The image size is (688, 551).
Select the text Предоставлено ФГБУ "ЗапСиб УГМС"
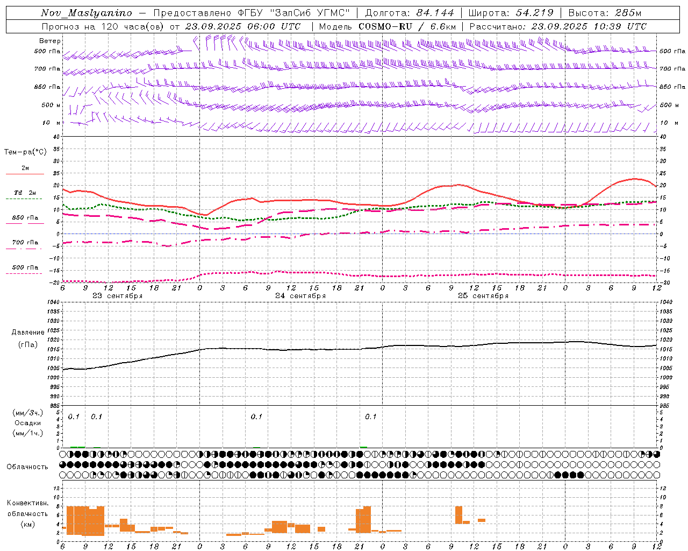tap(252, 13)
